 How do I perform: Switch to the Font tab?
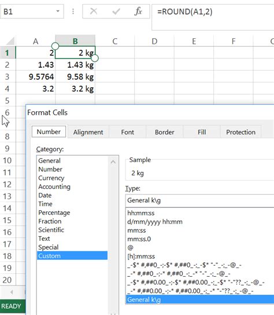[127, 132]
